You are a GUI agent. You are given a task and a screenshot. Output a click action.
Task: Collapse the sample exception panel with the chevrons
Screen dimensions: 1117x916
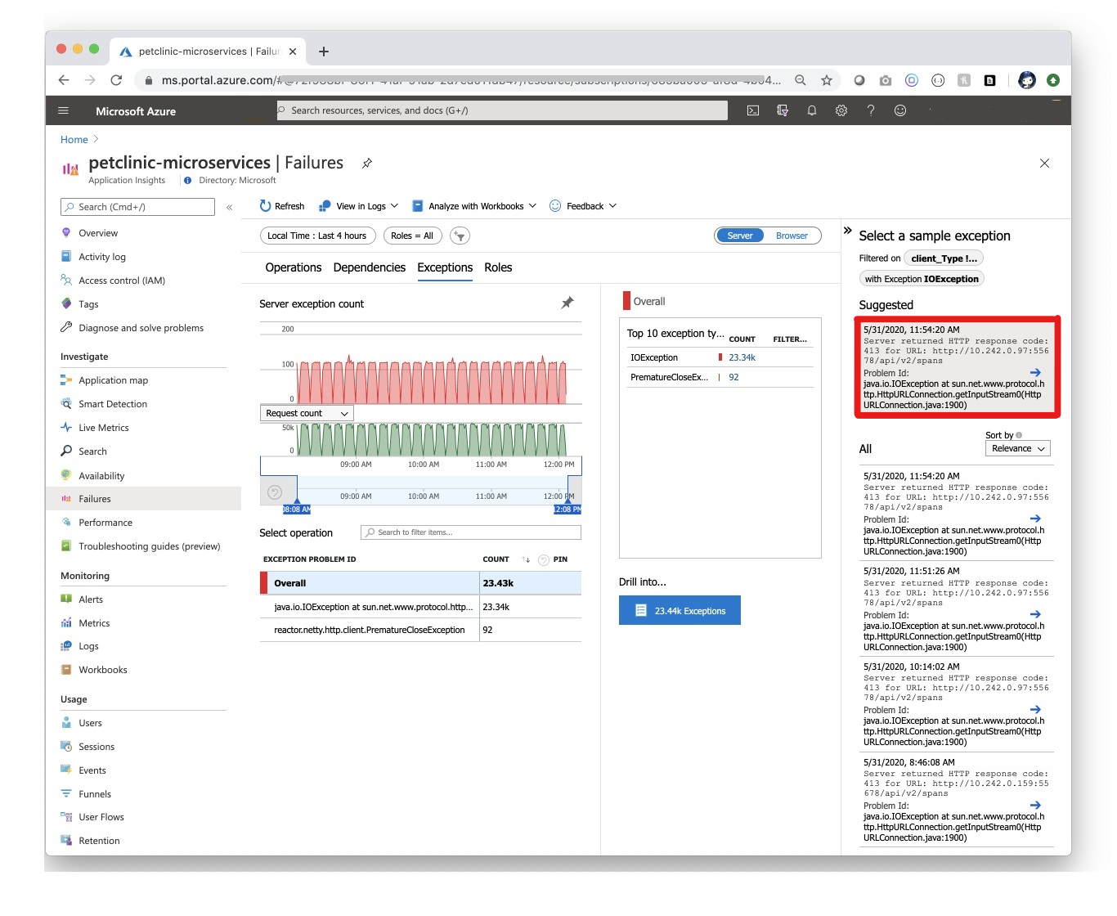pos(848,231)
